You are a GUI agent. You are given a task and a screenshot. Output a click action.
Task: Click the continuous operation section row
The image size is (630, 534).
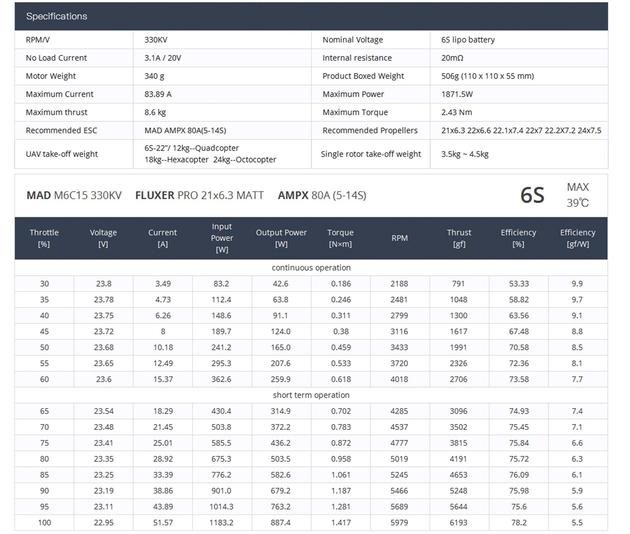click(311, 268)
